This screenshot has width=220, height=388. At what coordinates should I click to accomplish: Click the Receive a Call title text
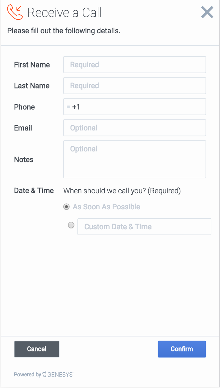65,13
